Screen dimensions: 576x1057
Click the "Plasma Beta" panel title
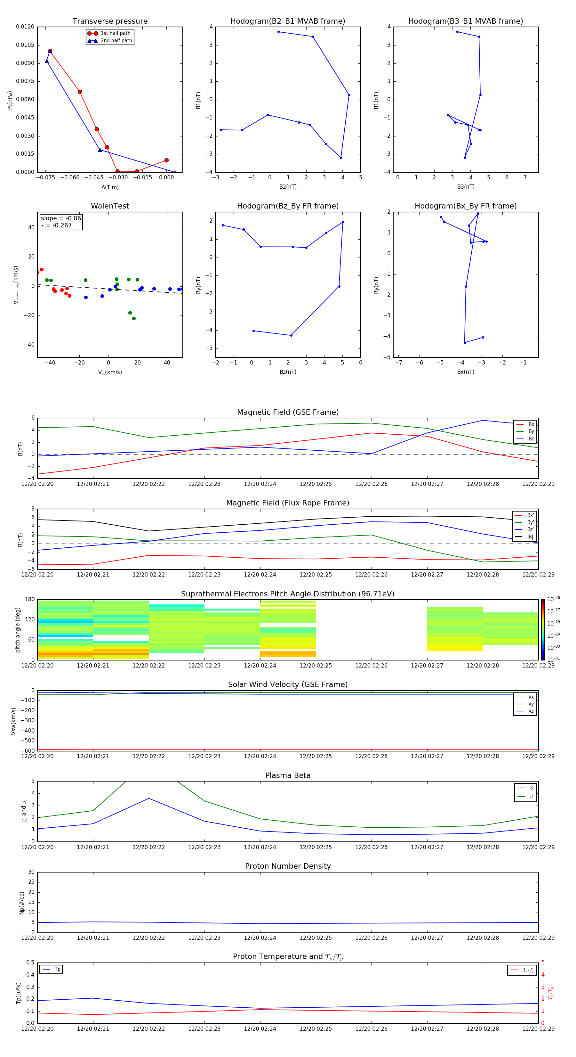click(288, 775)
